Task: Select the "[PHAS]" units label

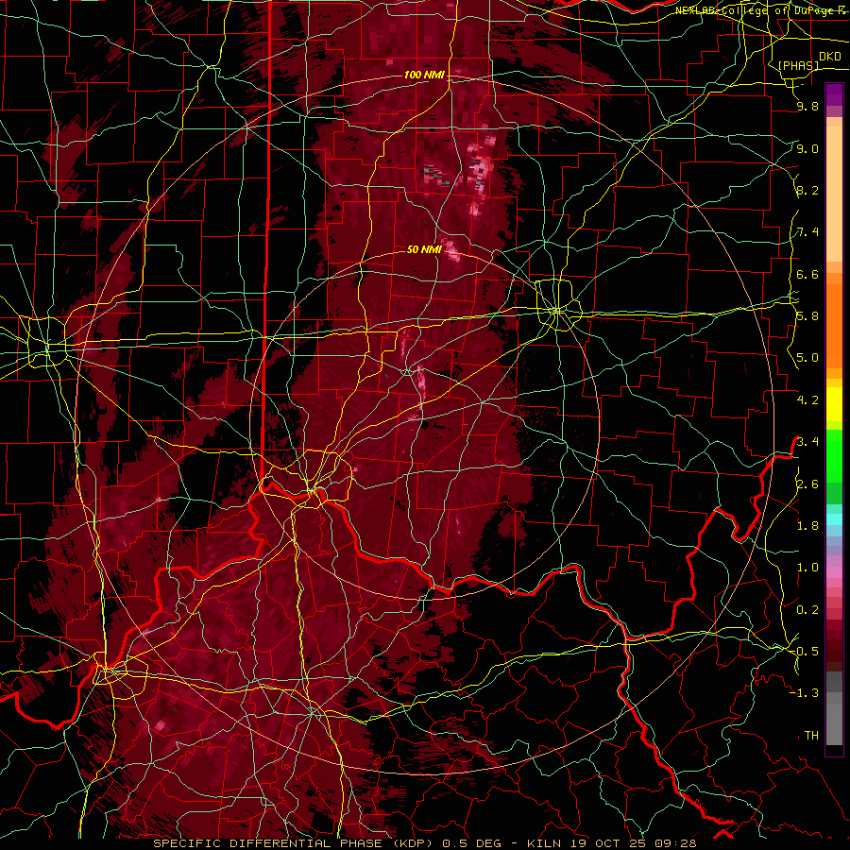Action: click(x=798, y=66)
